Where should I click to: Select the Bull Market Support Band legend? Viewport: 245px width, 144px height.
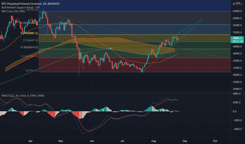tap(21, 8)
